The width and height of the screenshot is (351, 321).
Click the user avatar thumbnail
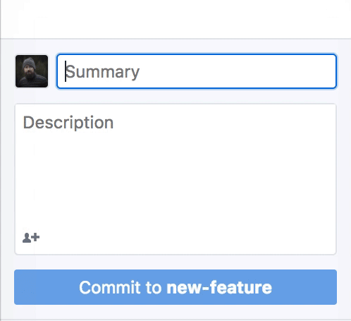coord(32,71)
